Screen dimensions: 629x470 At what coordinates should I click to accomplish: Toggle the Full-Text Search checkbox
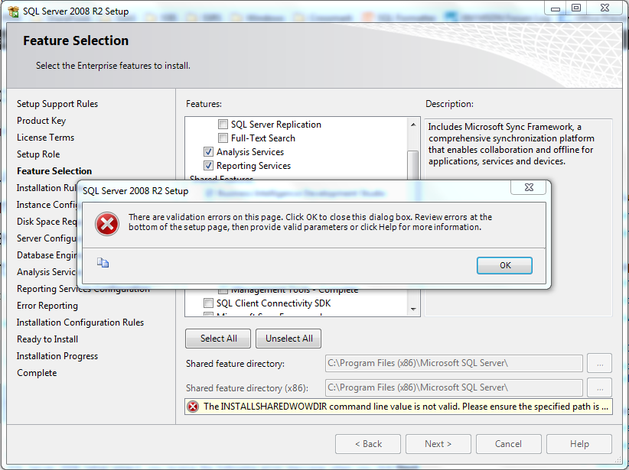pyautogui.click(x=223, y=138)
